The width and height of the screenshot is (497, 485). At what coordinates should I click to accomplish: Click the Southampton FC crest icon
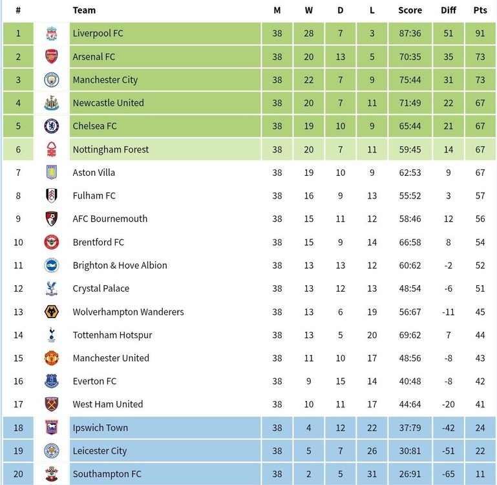pos(51,474)
